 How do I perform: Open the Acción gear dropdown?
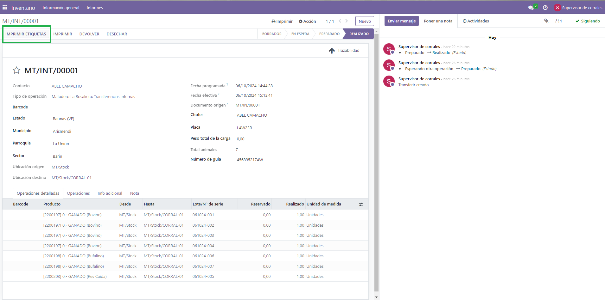307,21
